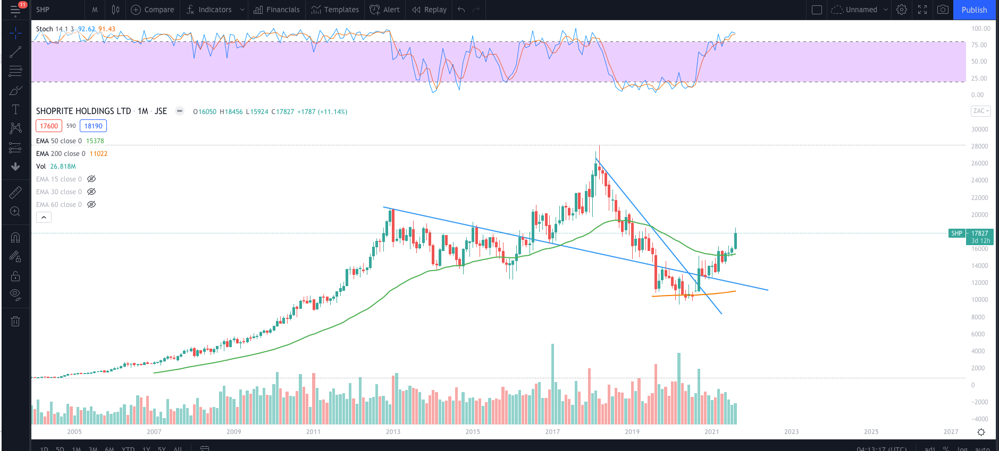This screenshot has width=999, height=451.
Task: Click the trash icon to remove drawings
Action: [15, 321]
